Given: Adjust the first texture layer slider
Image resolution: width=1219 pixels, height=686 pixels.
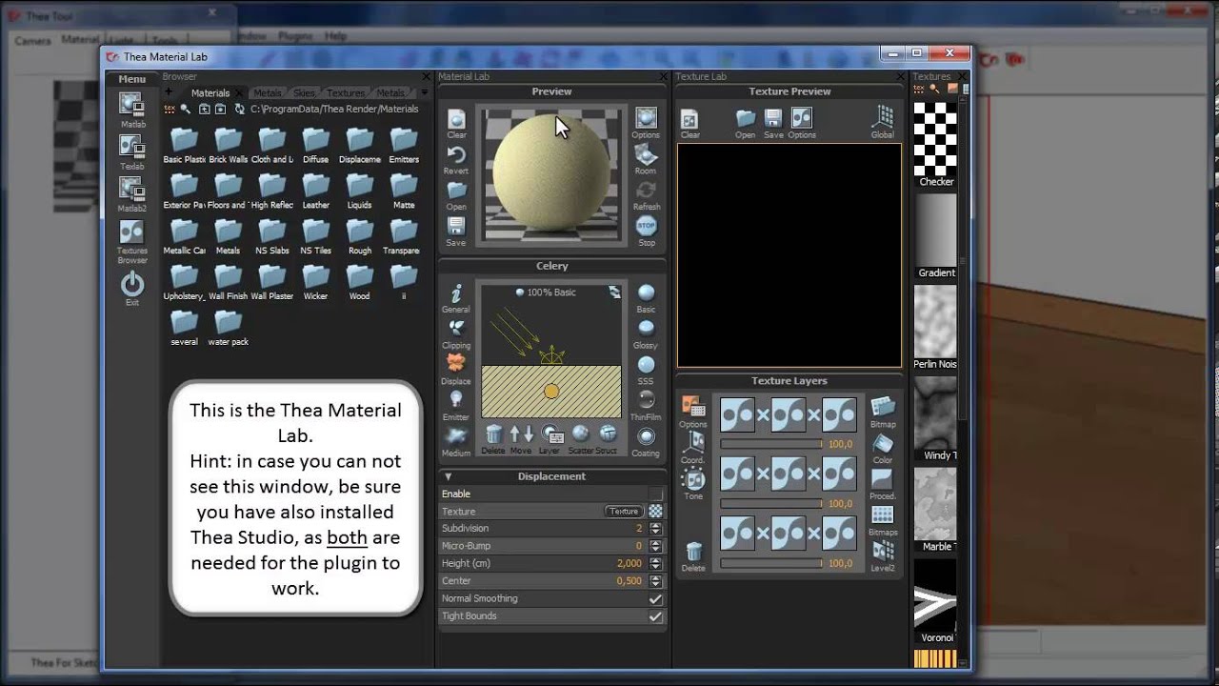Looking at the screenshot, I should pos(771,444).
